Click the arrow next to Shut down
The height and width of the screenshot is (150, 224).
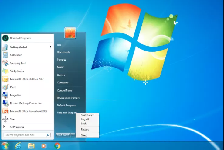(x=73, y=135)
